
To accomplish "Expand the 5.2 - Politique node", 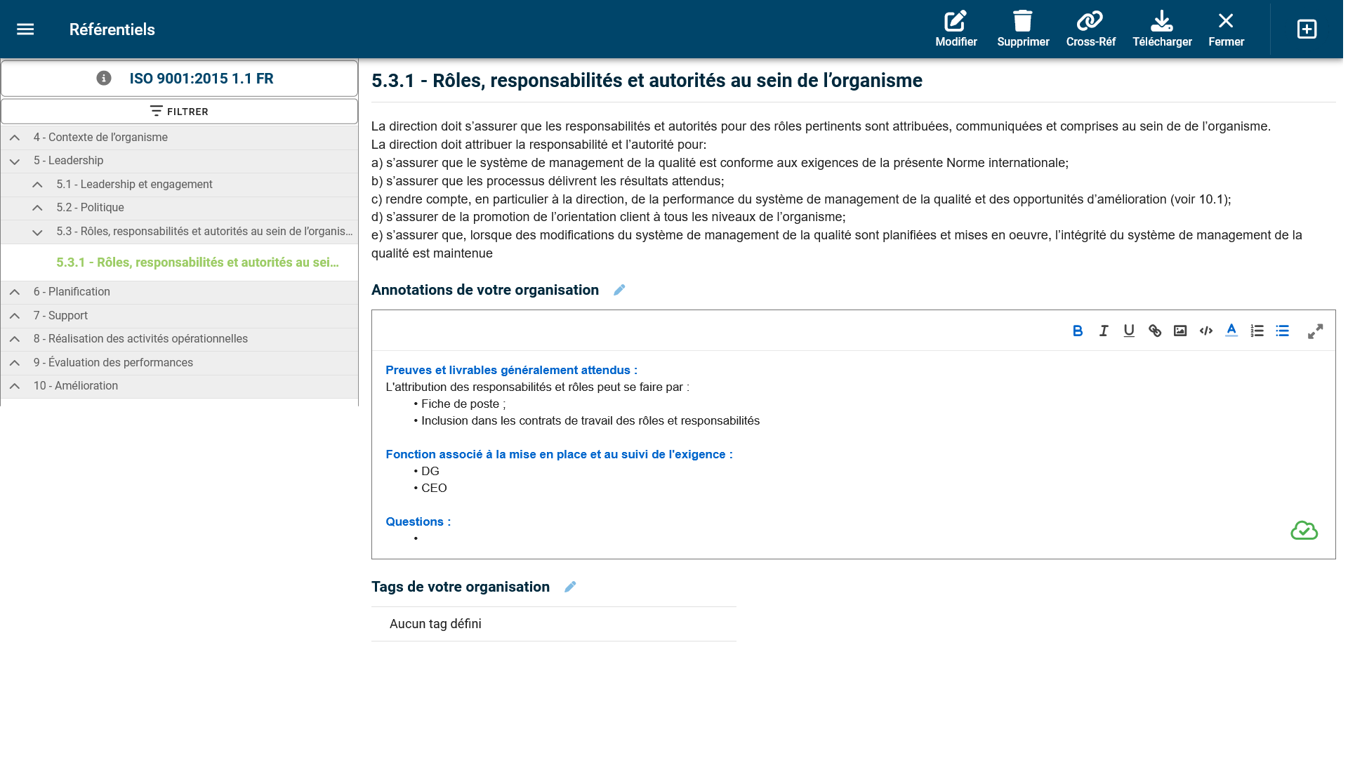I will tap(38, 208).
